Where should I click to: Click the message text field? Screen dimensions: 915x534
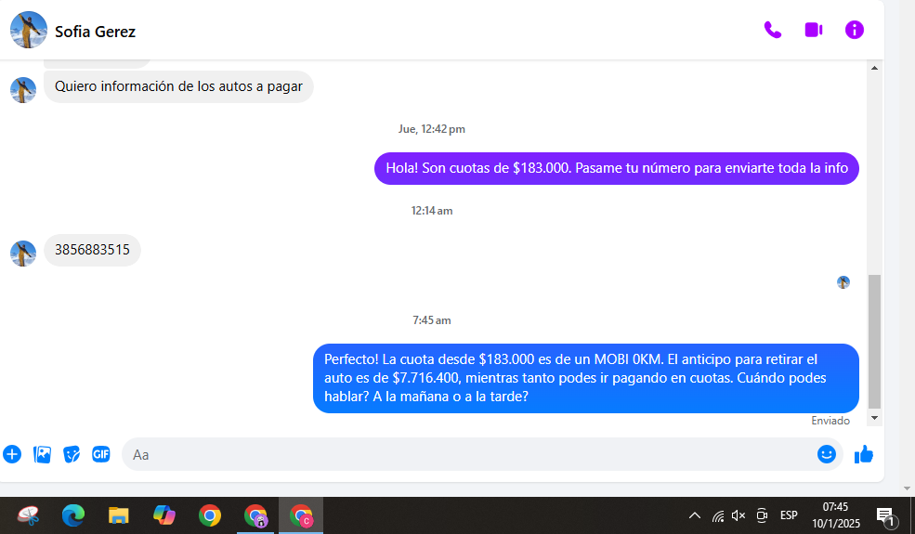464,454
